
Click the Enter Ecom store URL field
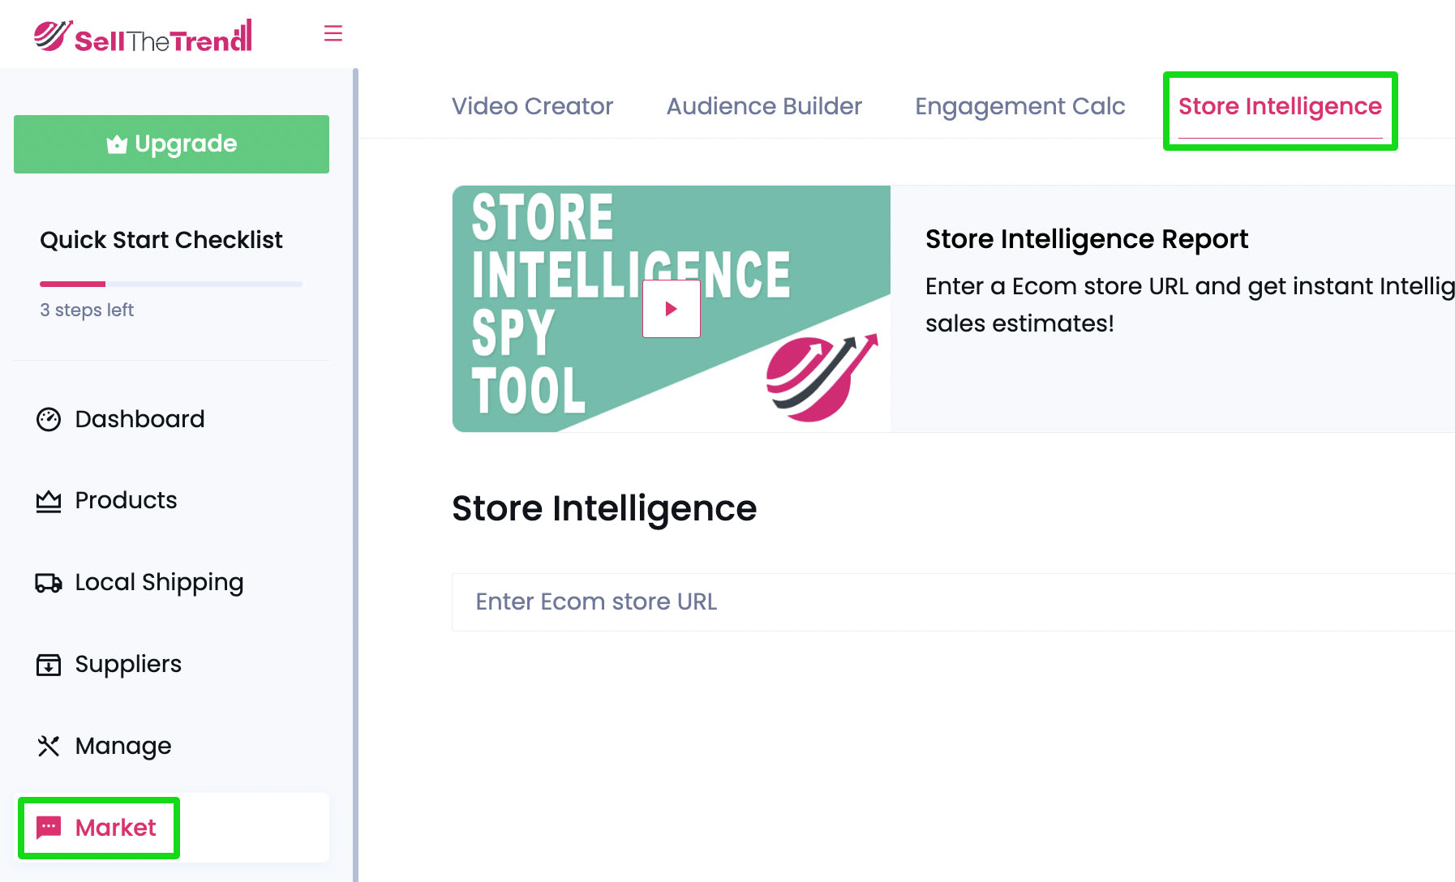953,602
